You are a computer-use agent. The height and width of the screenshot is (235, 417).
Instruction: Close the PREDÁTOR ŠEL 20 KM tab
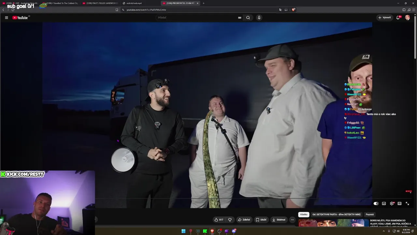click(197, 3)
